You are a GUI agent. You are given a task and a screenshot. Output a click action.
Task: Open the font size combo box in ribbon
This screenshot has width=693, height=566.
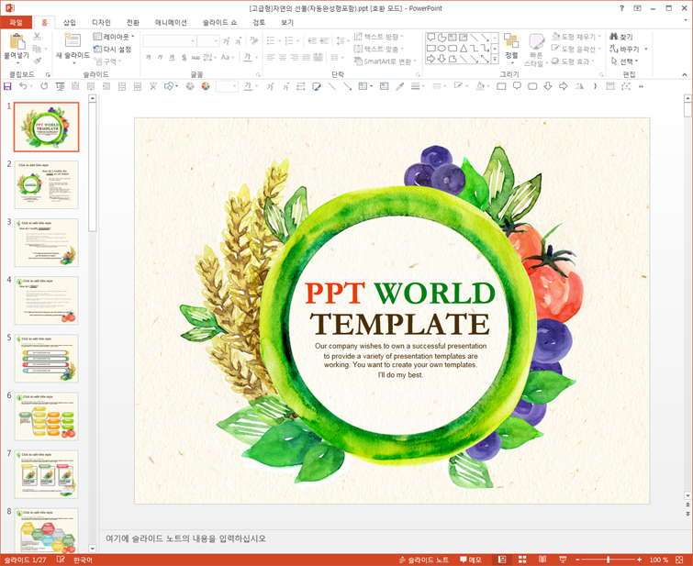(x=208, y=41)
